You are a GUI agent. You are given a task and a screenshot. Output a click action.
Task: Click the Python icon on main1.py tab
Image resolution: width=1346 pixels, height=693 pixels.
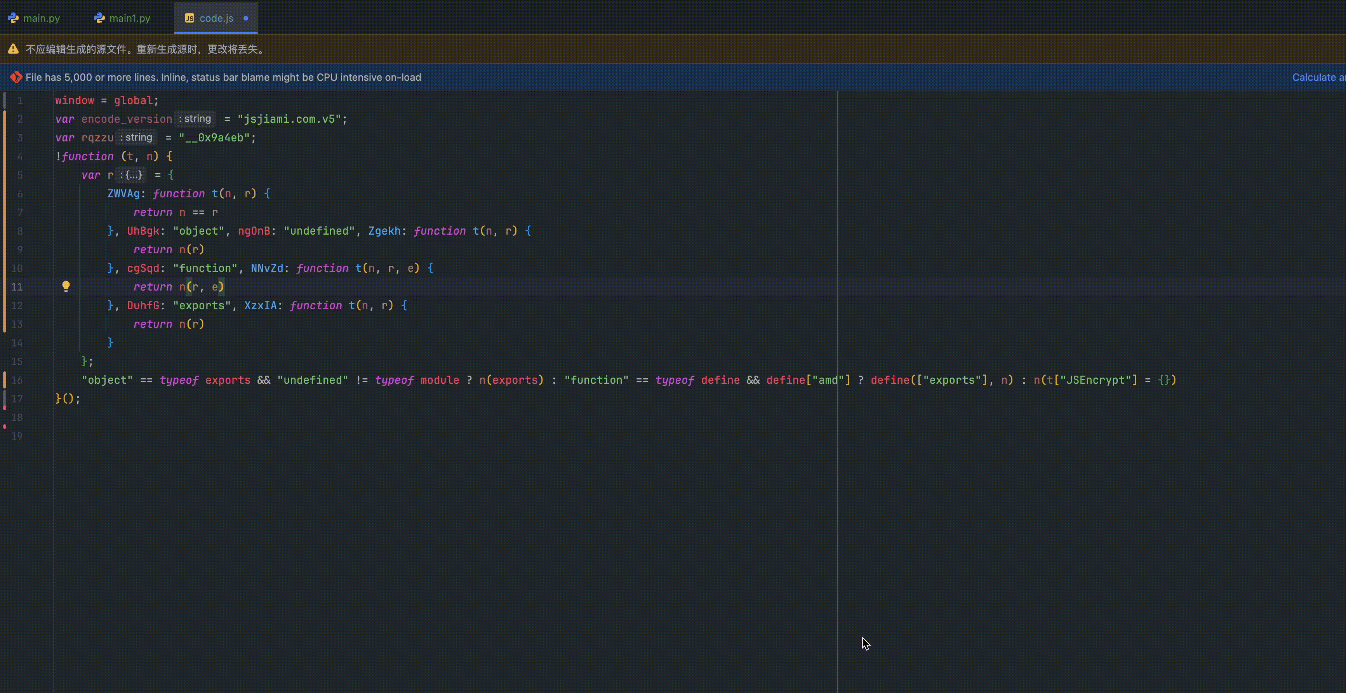[99, 18]
